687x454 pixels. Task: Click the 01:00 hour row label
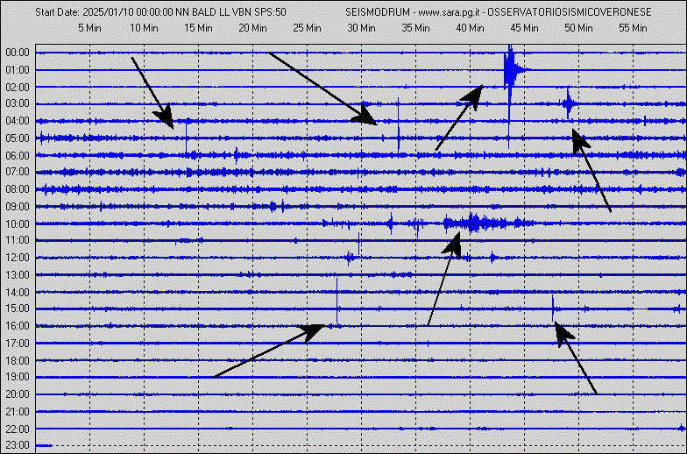18,70
